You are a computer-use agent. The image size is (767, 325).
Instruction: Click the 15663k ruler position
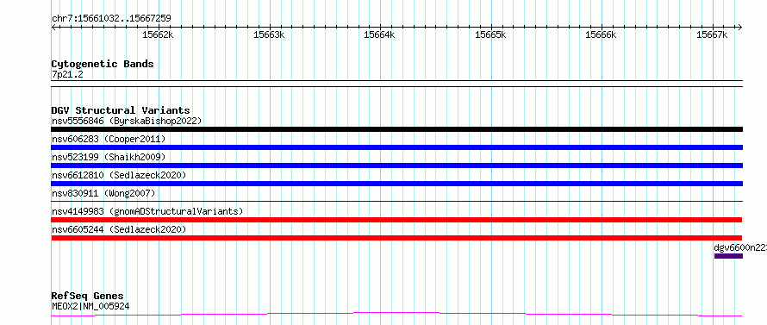click(x=269, y=34)
